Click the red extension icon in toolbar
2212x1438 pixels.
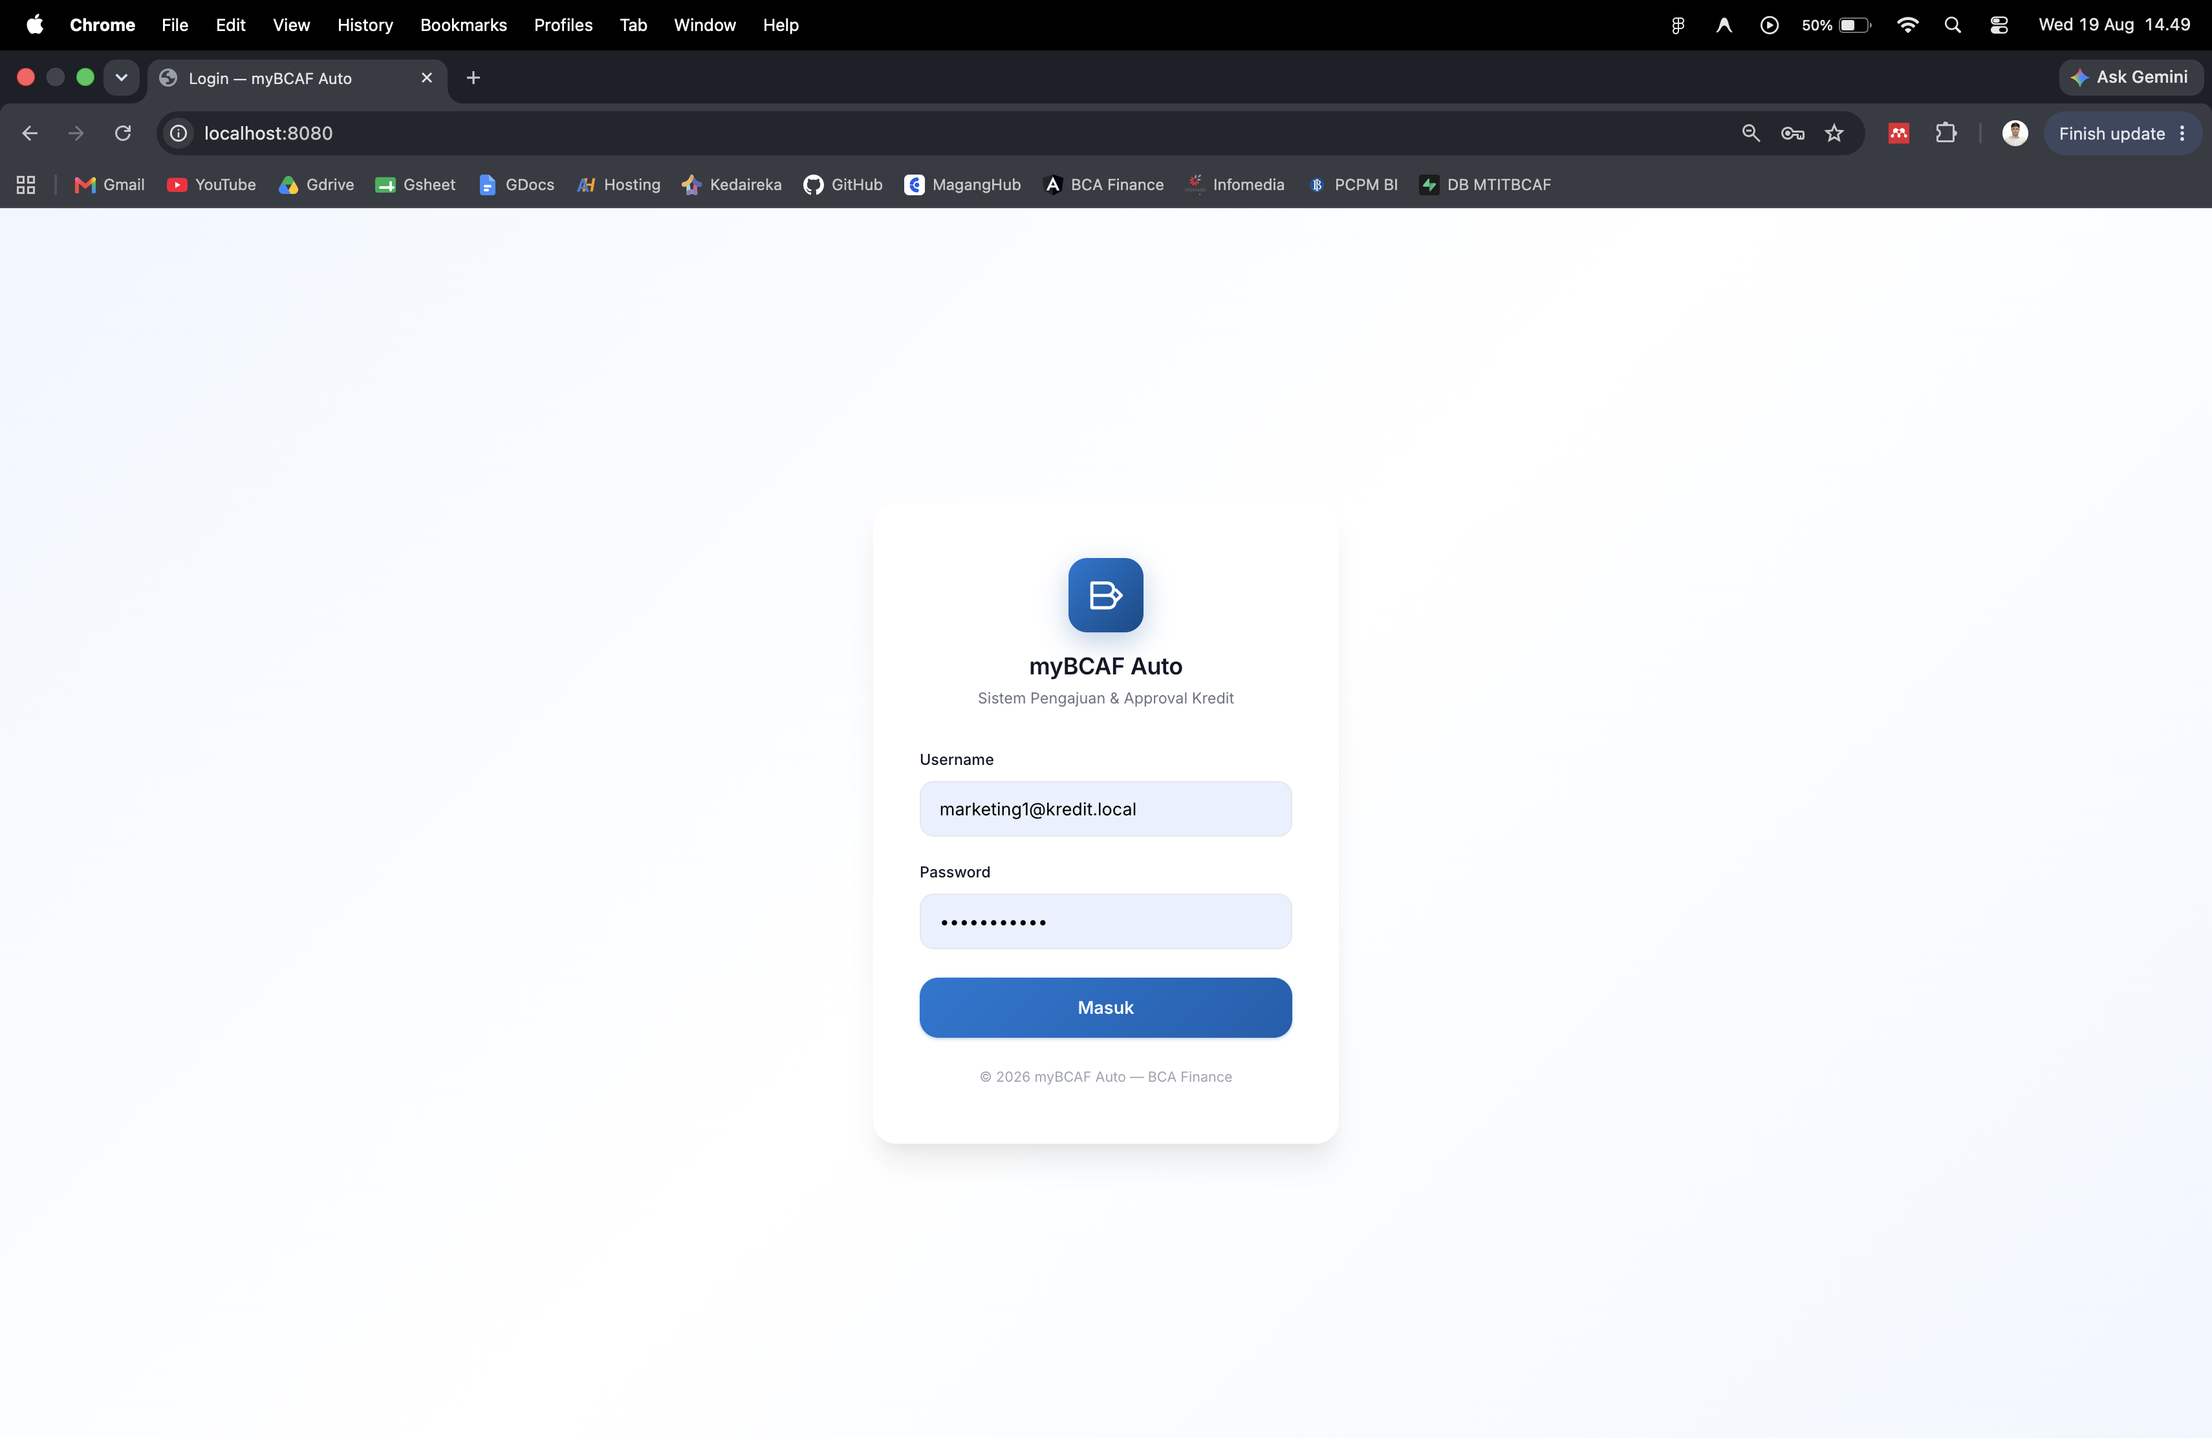point(1898,133)
